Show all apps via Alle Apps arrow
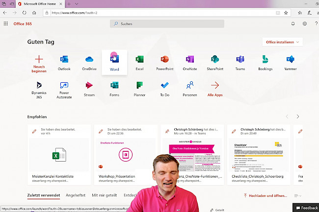Viewport: 319px width, 212px height. point(215,89)
